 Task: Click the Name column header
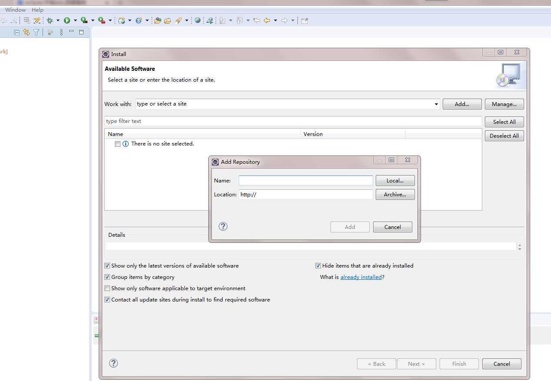point(203,134)
